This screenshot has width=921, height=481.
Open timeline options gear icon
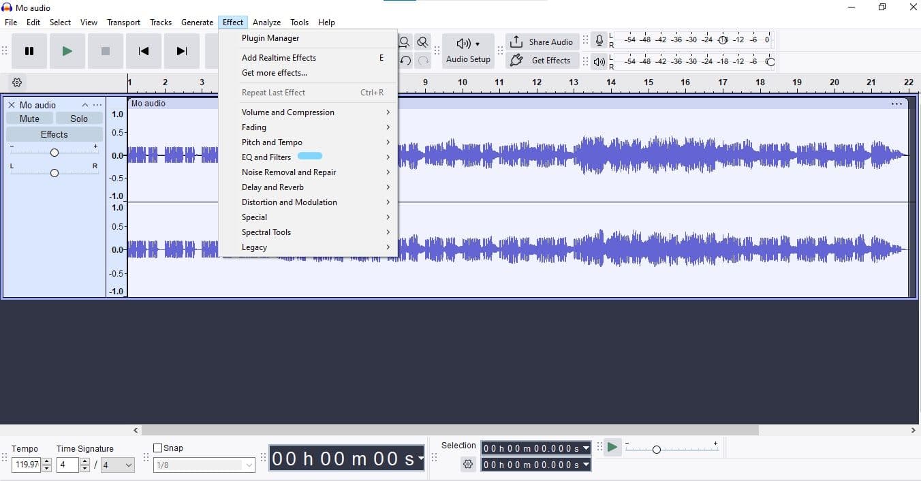pyautogui.click(x=17, y=82)
